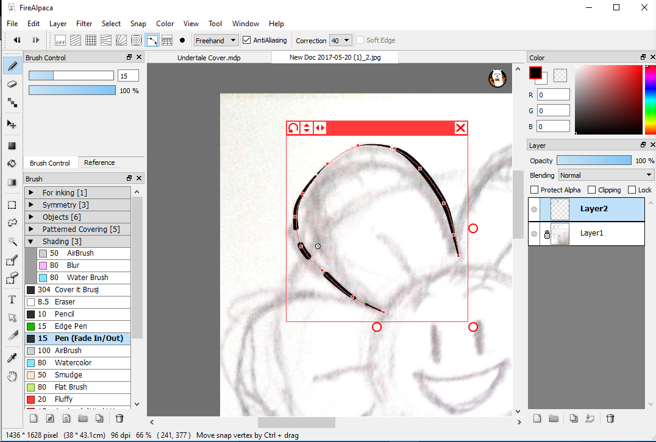Select the Edge Pen brush
This screenshot has height=442, width=656.
pyautogui.click(x=78, y=326)
